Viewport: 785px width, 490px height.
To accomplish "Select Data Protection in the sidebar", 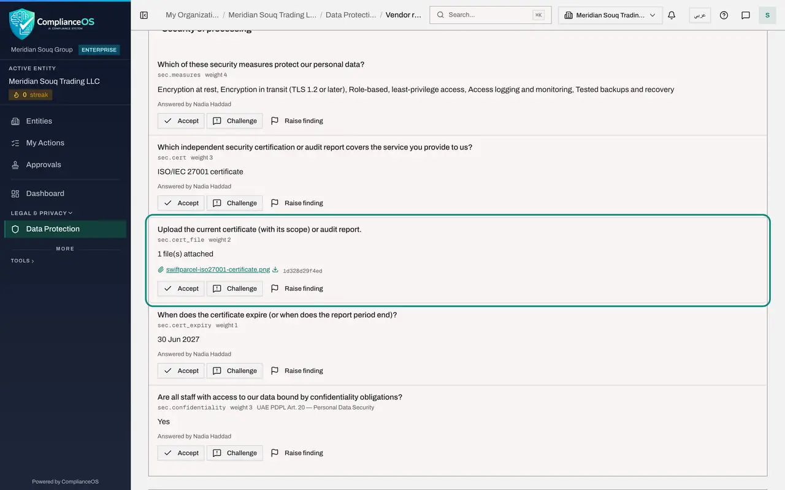I will pos(65,229).
